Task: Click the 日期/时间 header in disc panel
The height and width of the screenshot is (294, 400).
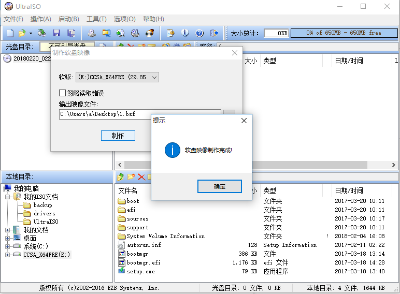Action: [x=349, y=61]
